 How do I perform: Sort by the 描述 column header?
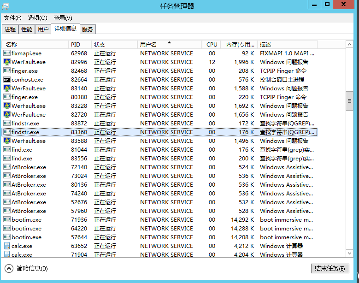click(x=287, y=44)
